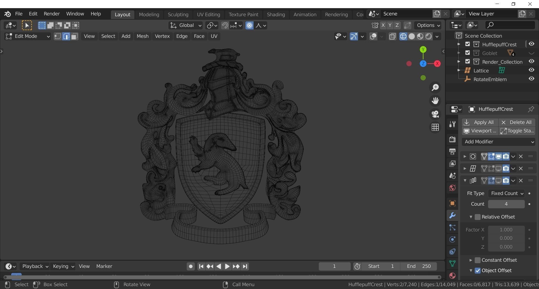Open the Playback dropdown
The width and height of the screenshot is (539, 289).
[x=35, y=267]
